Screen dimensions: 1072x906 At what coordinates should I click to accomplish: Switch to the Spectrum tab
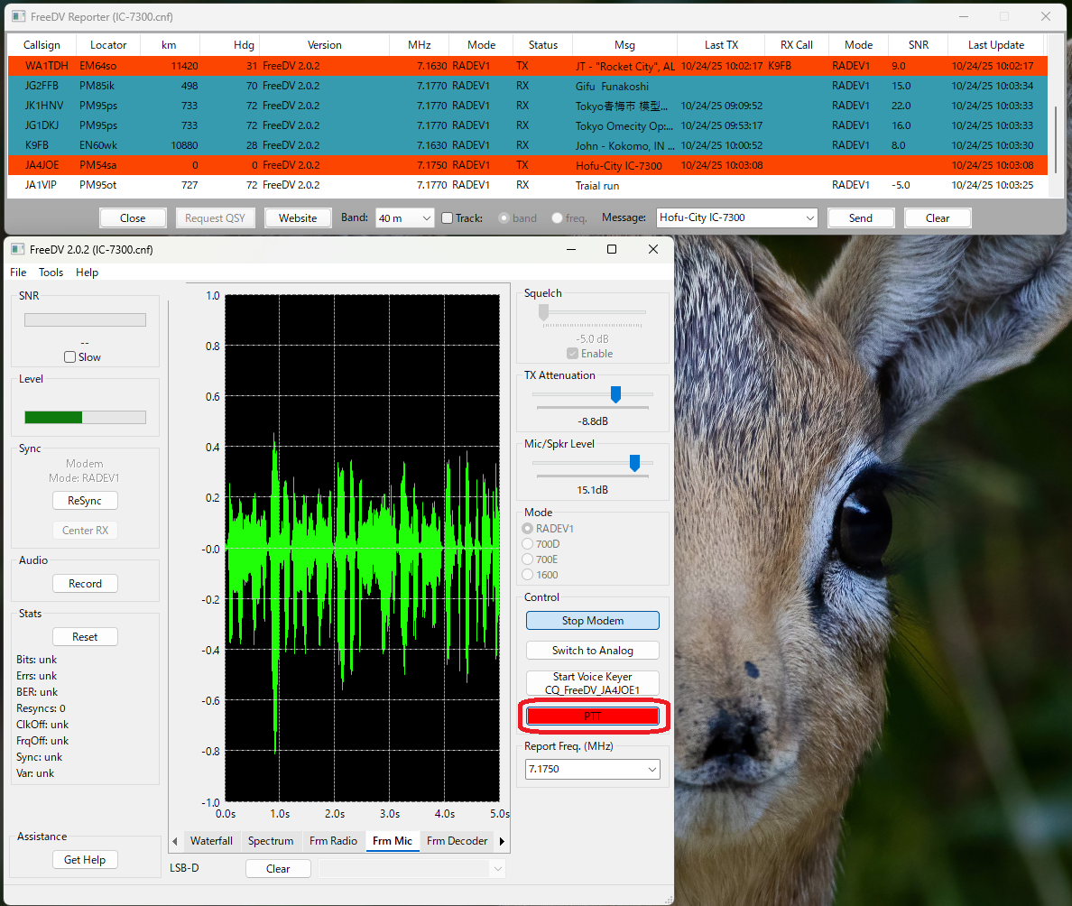coord(271,841)
